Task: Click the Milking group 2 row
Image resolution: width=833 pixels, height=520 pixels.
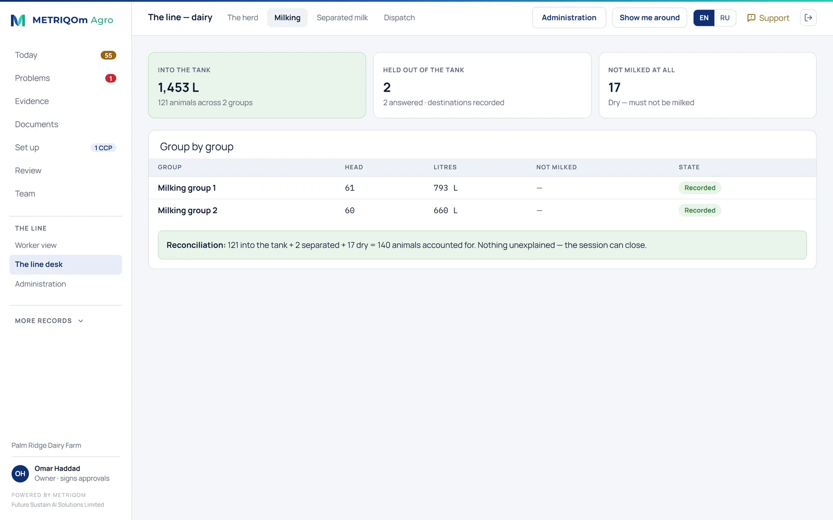Action: (x=482, y=211)
